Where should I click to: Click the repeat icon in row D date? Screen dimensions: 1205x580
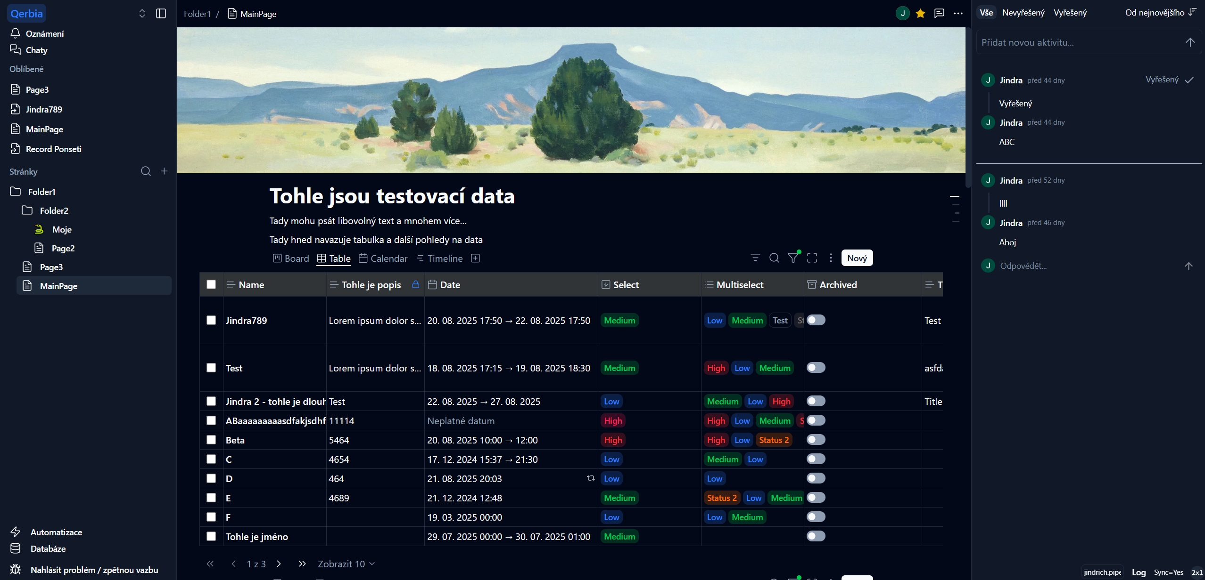click(x=591, y=478)
